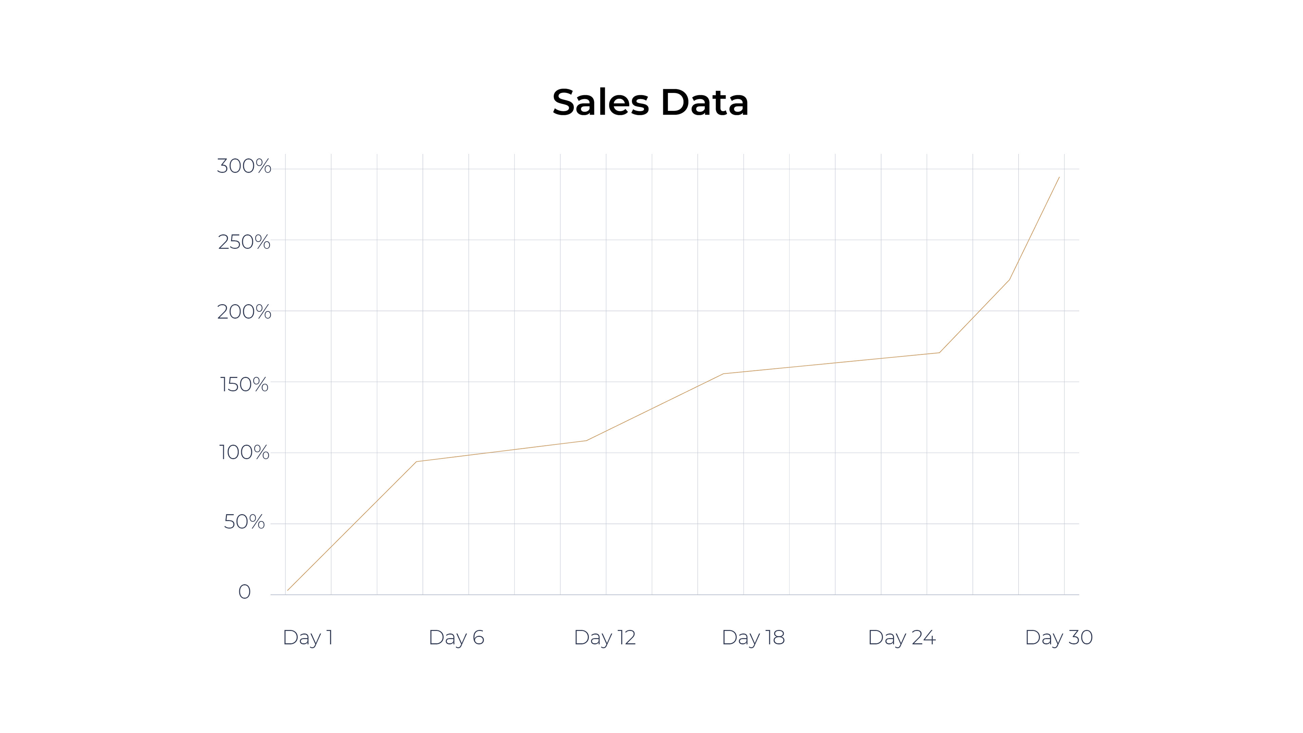The width and height of the screenshot is (1303, 733).
Task: Click the line's final endpoint near 300%
Action: (x=1059, y=177)
